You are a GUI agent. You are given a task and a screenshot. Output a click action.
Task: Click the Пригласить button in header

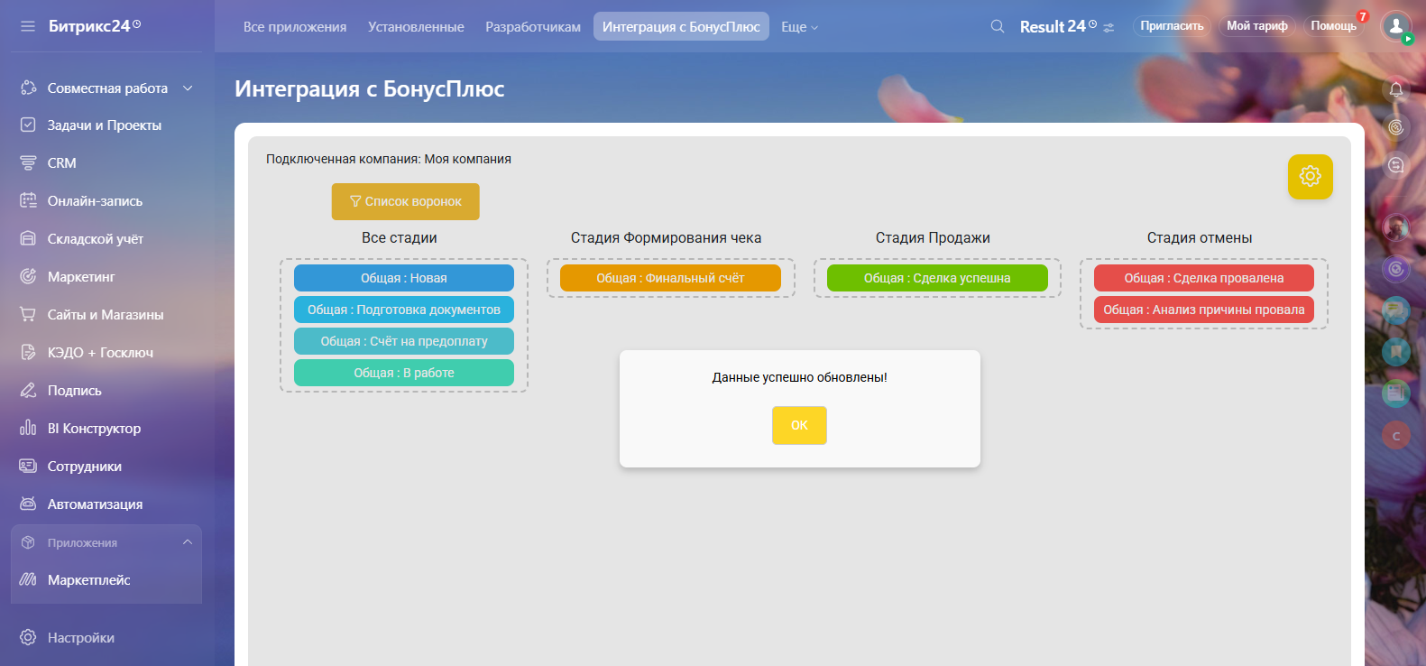(1172, 26)
